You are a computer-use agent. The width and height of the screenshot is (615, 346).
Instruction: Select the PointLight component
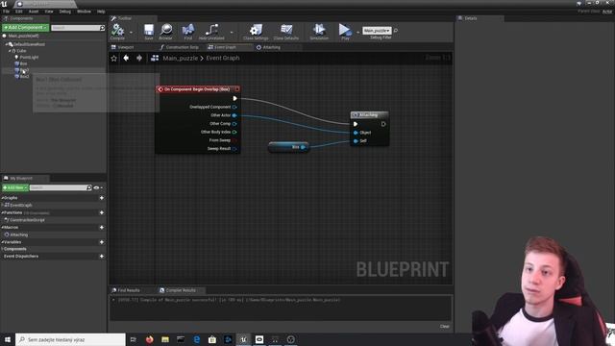click(29, 58)
